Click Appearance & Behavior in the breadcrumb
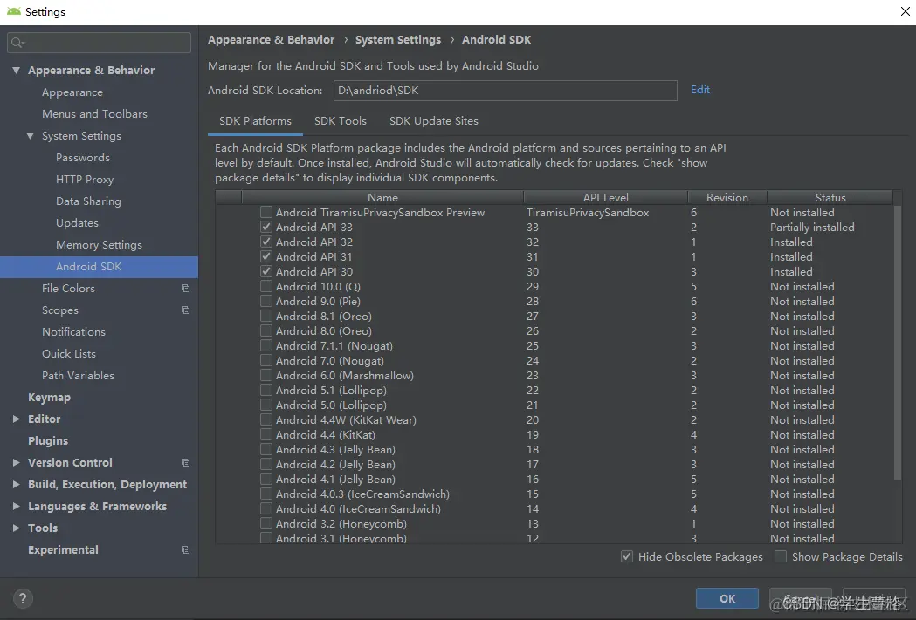916x620 pixels. [x=271, y=39]
